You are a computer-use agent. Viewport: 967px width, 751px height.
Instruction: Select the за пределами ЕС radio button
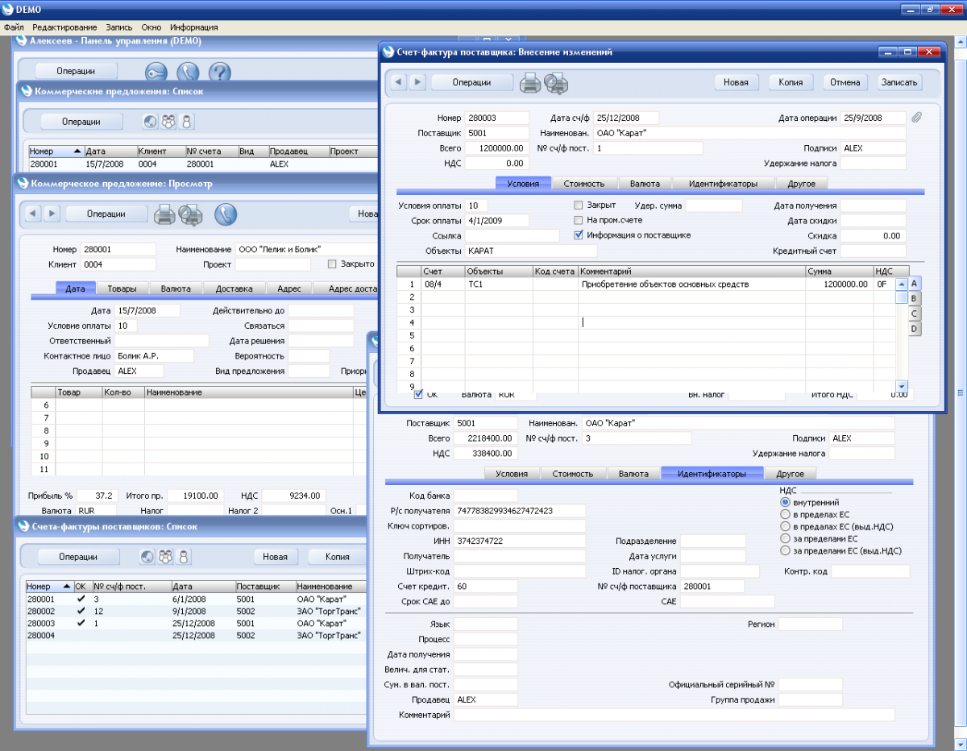tap(785, 538)
